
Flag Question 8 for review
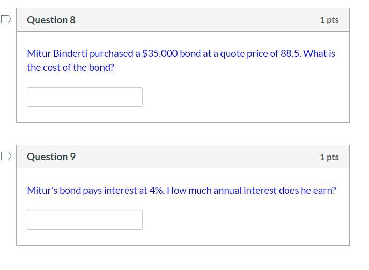6,20
